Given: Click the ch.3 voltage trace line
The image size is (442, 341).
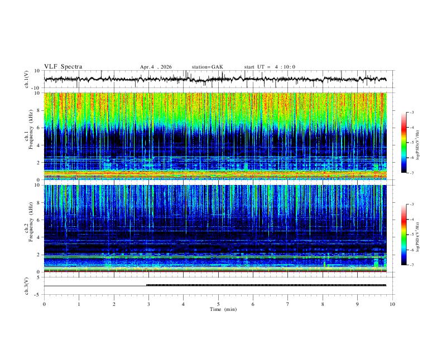Looking at the screenshot, I should tap(215, 286).
